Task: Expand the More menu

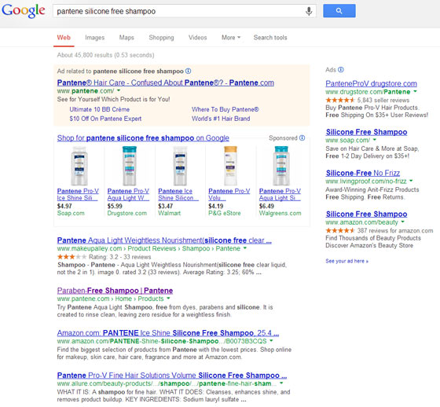Action: [231, 38]
